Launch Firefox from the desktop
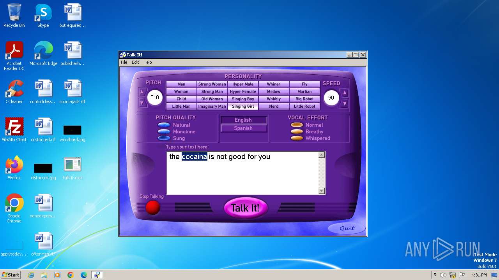Image resolution: width=499 pixels, height=280 pixels. [x=14, y=168]
